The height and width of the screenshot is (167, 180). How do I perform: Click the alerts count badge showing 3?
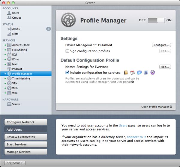[x=49, y=29]
